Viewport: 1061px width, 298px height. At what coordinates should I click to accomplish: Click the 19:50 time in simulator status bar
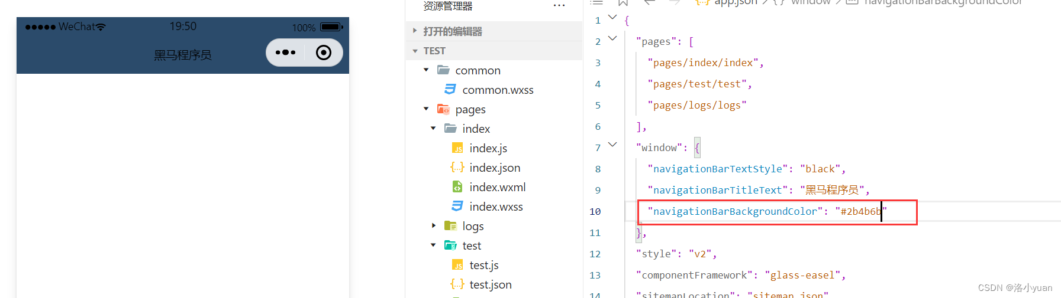[183, 27]
